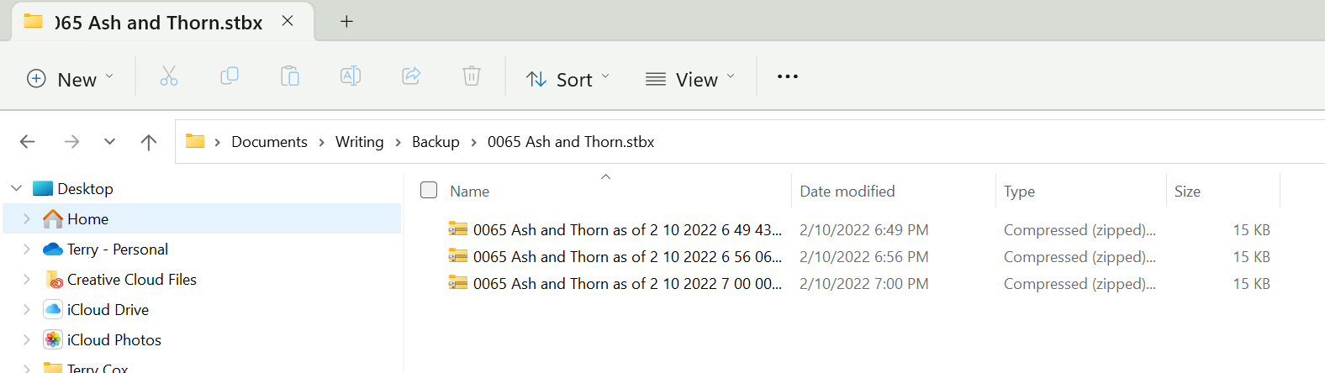Click the Share icon in toolbar
The width and height of the screenshot is (1325, 373).
pyautogui.click(x=411, y=77)
